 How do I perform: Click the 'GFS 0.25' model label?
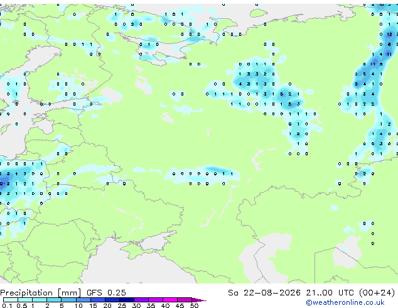tap(106, 293)
